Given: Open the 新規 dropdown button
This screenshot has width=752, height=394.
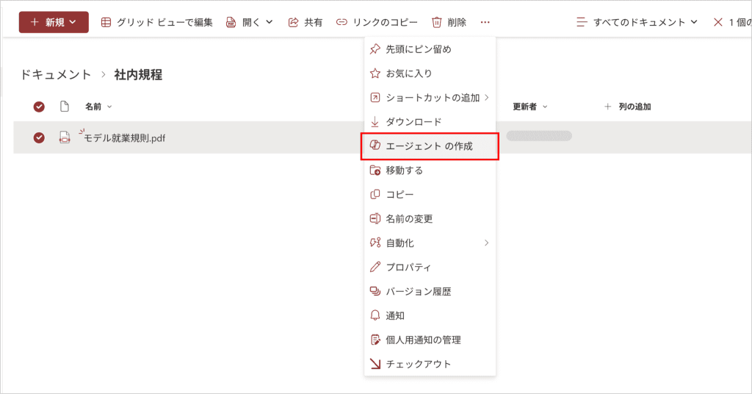Looking at the screenshot, I should 54,22.
